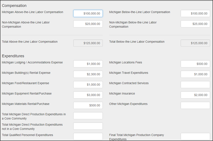This screenshot has height=141, width=213.
Task: Click the Michigan Insurance amount field
Action: tap(195, 95)
